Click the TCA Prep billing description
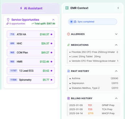The width and height of the screenshot is (125, 119). tap(107, 109)
